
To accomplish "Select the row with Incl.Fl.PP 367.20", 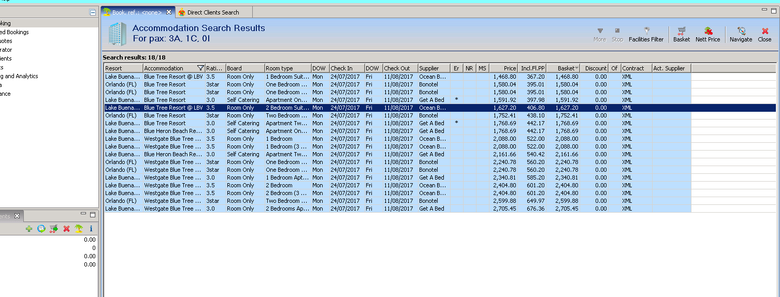I will click(x=397, y=77).
